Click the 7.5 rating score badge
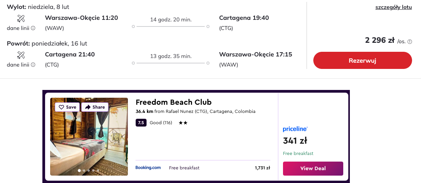Screen dimensions: 421x183 pos(141,123)
